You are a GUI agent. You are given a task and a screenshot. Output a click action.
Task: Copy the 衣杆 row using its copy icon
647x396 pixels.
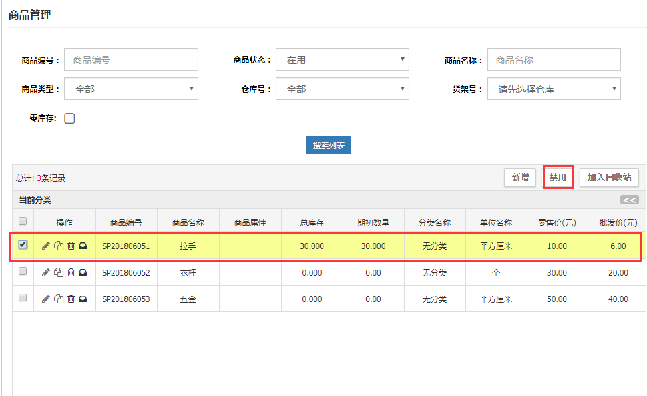click(x=59, y=272)
